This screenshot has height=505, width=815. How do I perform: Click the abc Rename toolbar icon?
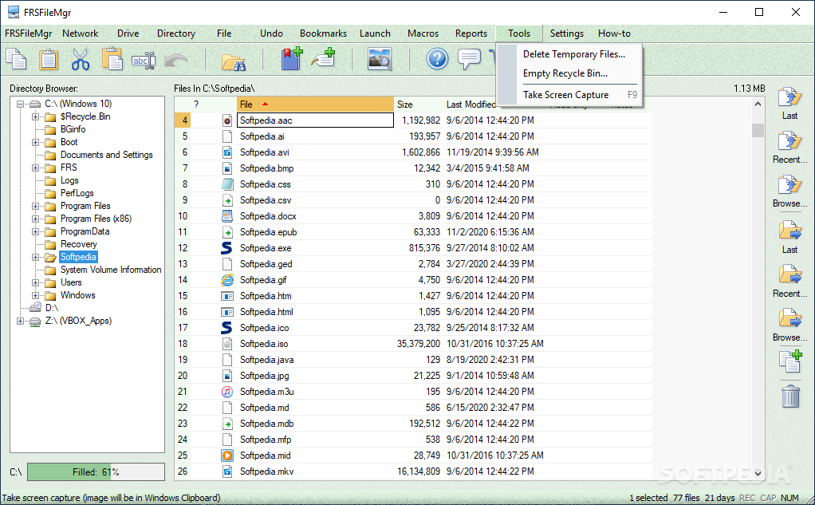coord(144,61)
